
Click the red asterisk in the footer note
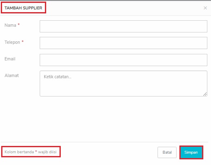point(36,151)
